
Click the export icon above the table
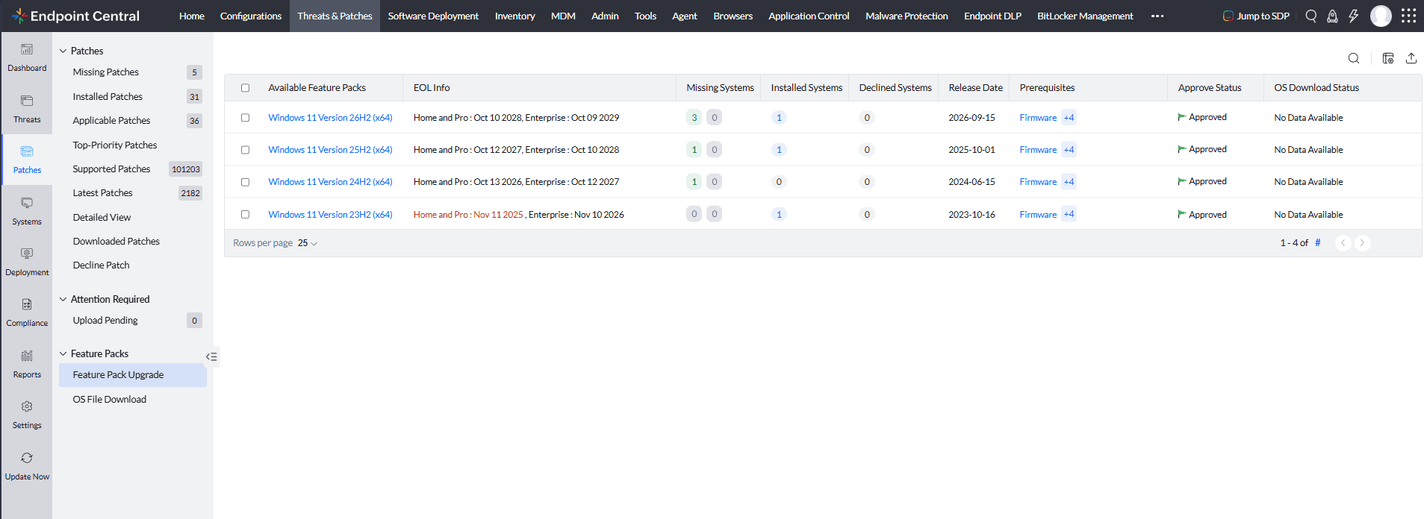(x=1411, y=58)
